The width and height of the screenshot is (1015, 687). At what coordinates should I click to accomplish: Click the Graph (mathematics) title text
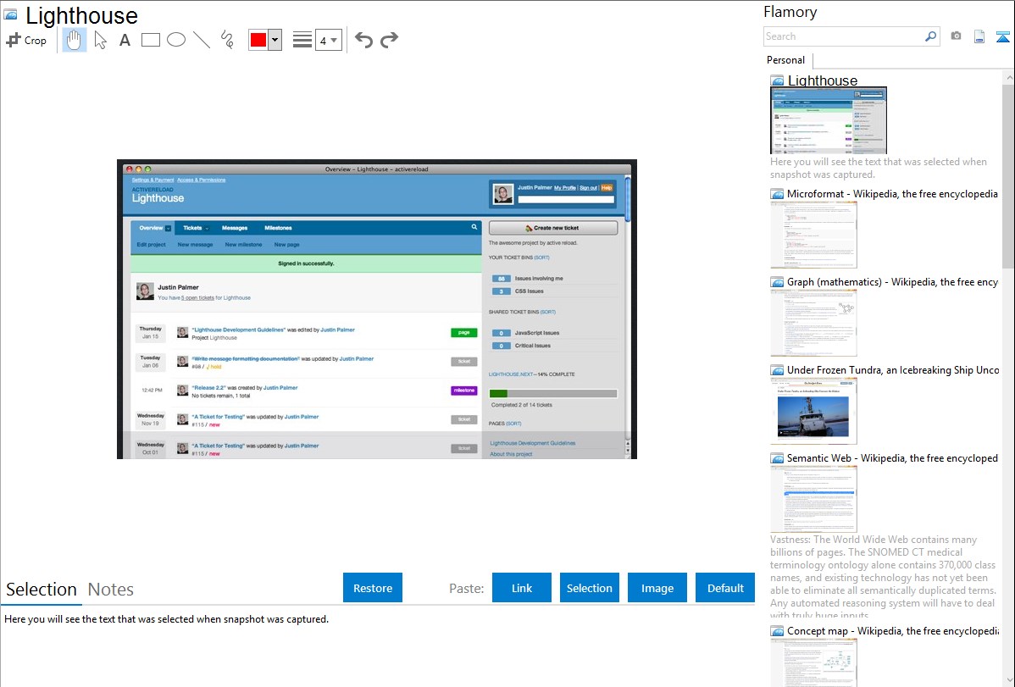tap(892, 282)
